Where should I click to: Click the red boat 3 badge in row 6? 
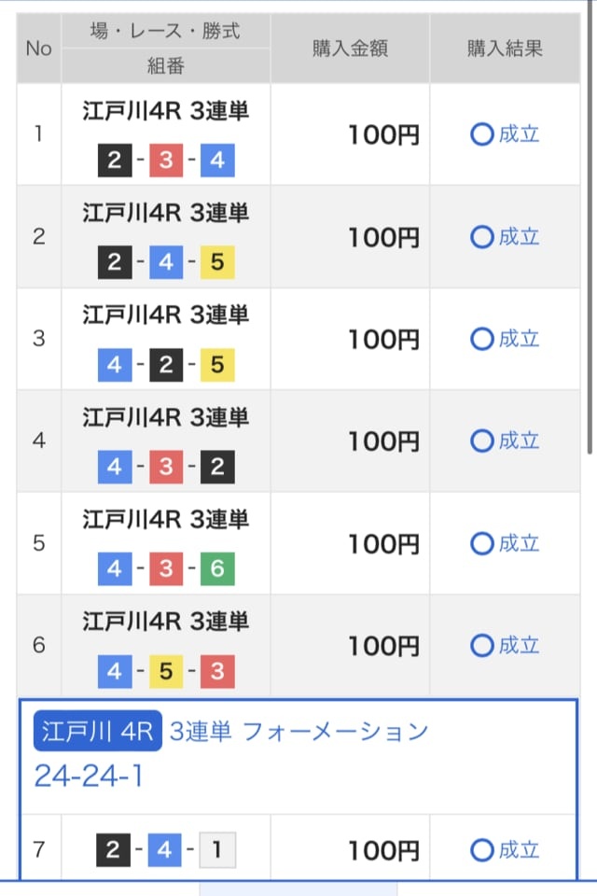tap(217, 672)
